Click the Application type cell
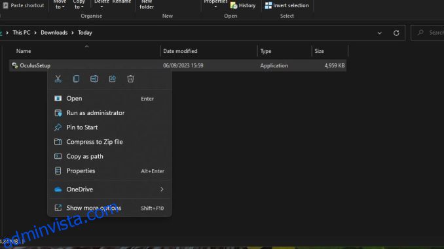This screenshot has width=444, height=249. (x=274, y=65)
